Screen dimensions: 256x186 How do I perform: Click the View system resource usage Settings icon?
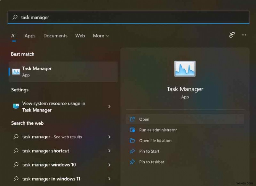tap(15, 106)
